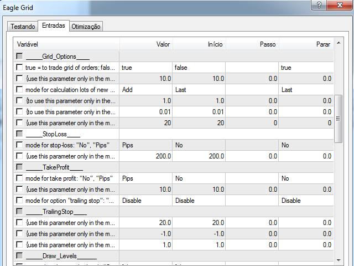The height and width of the screenshot is (266, 354).
Task: Click the Início column header
Action: pyautogui.click(x=199, y=44)
